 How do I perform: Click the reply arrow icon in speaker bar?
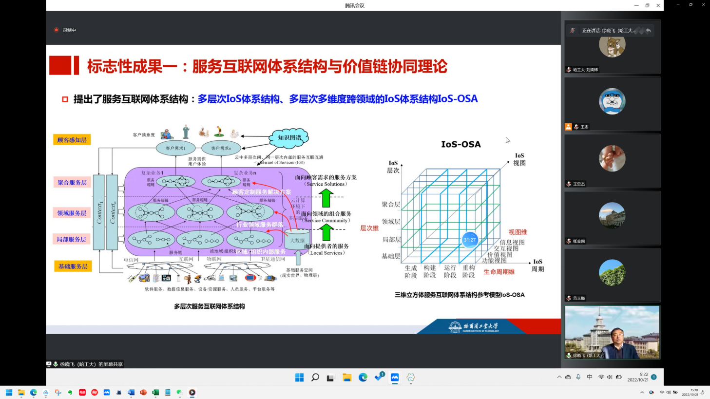(x=648, y=30)
